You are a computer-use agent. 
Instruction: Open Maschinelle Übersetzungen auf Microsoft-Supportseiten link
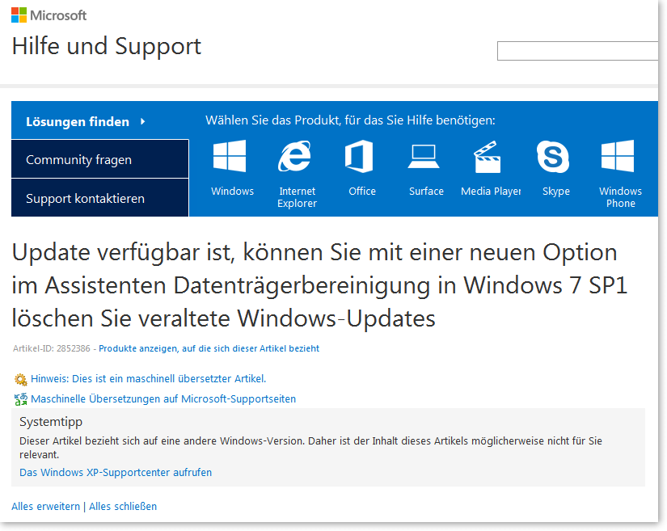pyautogui.click(x=163, y=399)
